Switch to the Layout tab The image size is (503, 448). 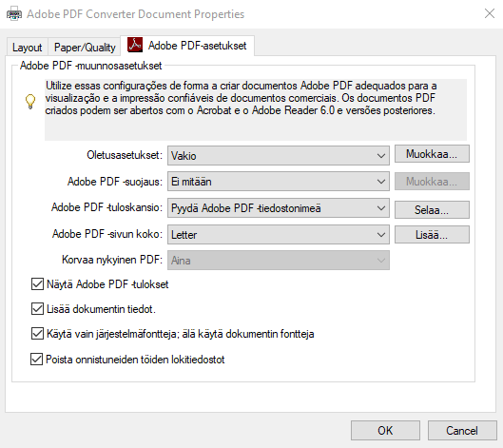pyautogui.click(x=28, y=48)
